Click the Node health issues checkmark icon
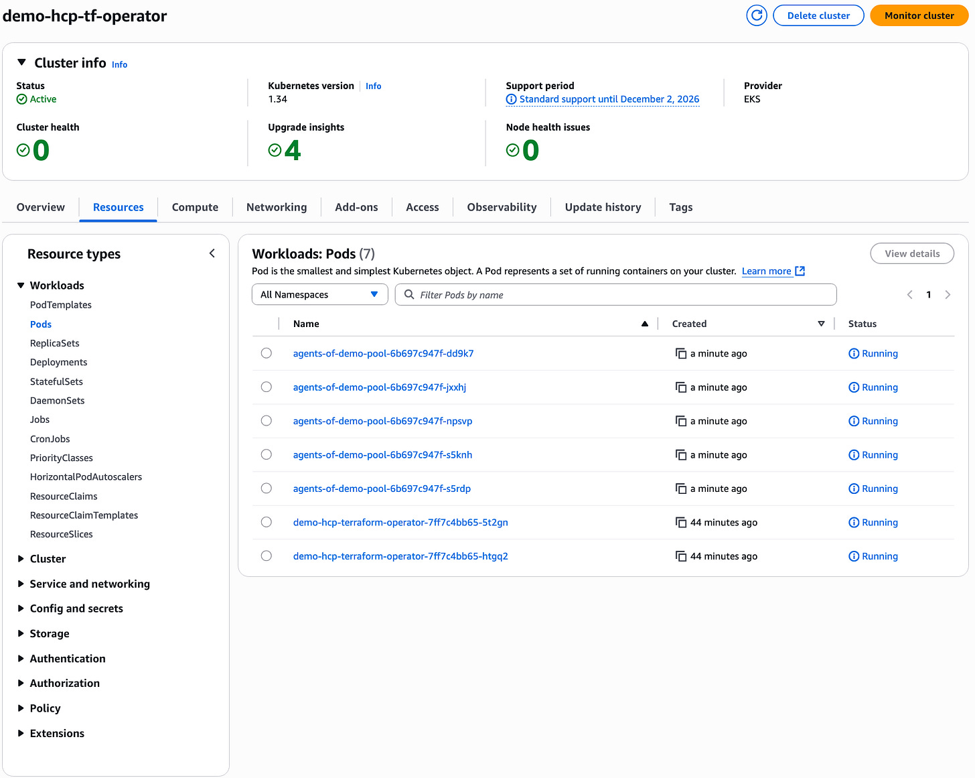975x778 pixels. click(513, 150)
